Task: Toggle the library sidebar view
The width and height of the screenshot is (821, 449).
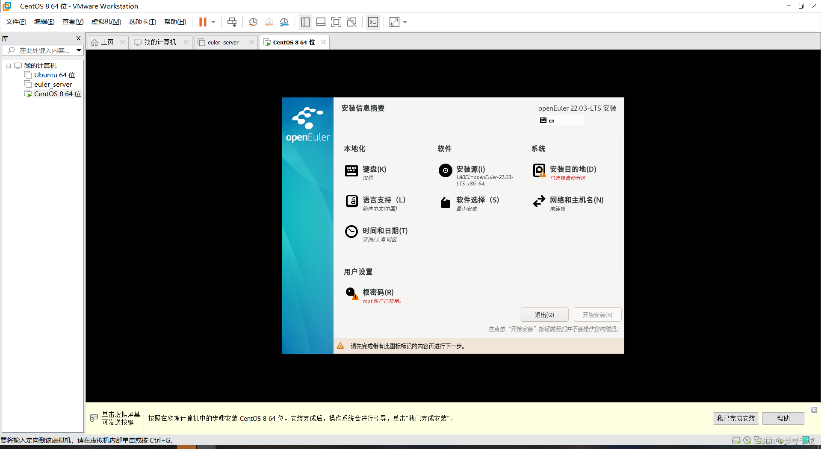Action: click(305, 22)
